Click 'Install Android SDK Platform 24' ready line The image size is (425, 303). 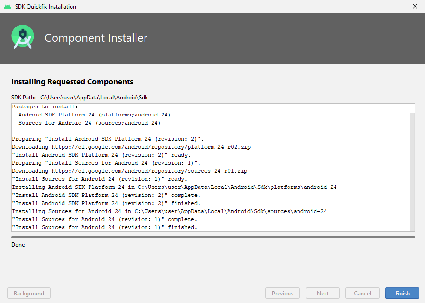101,155
